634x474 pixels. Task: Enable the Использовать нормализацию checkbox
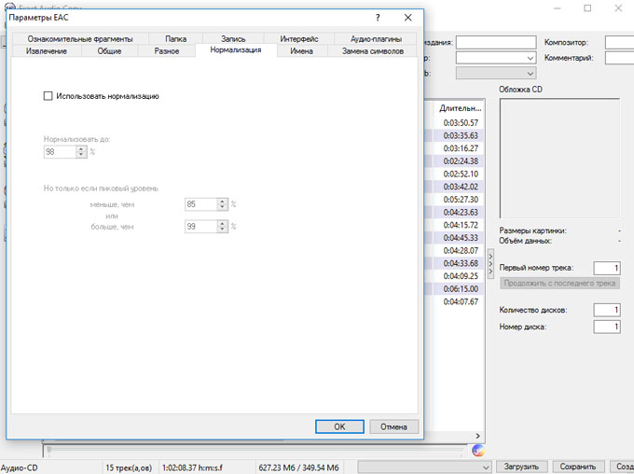[x=48, y=95]
